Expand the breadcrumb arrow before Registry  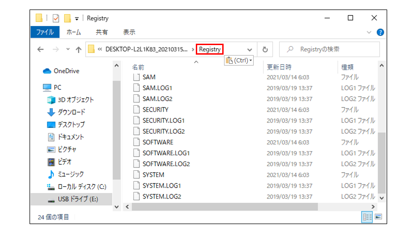point(193,50)
